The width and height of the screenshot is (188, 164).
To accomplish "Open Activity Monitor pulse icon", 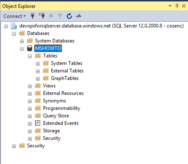I will 79,16.
